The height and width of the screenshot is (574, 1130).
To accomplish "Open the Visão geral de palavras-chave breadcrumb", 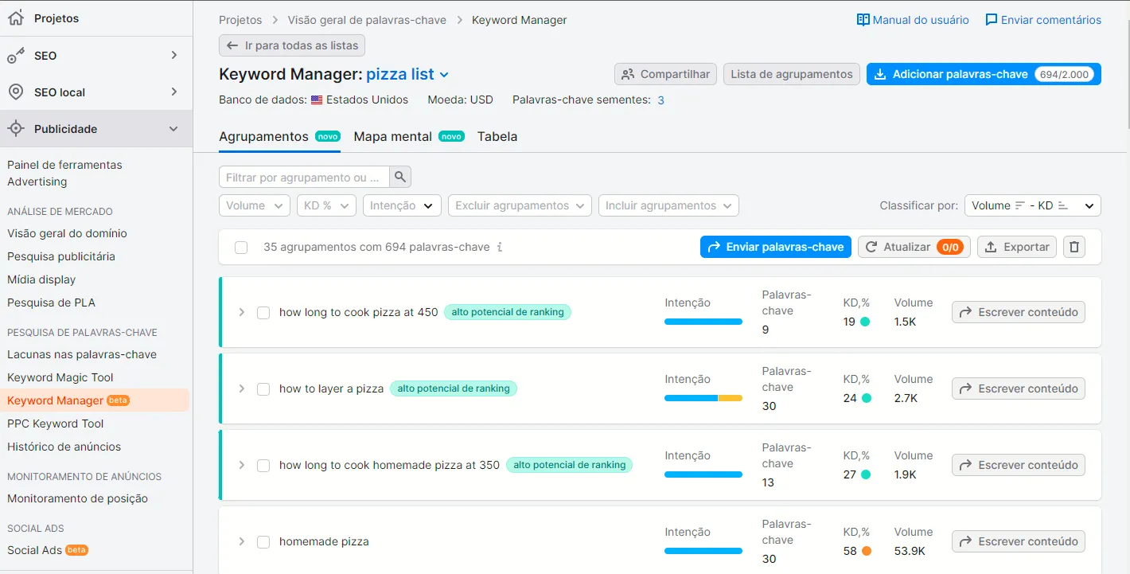I will point(367,20).
